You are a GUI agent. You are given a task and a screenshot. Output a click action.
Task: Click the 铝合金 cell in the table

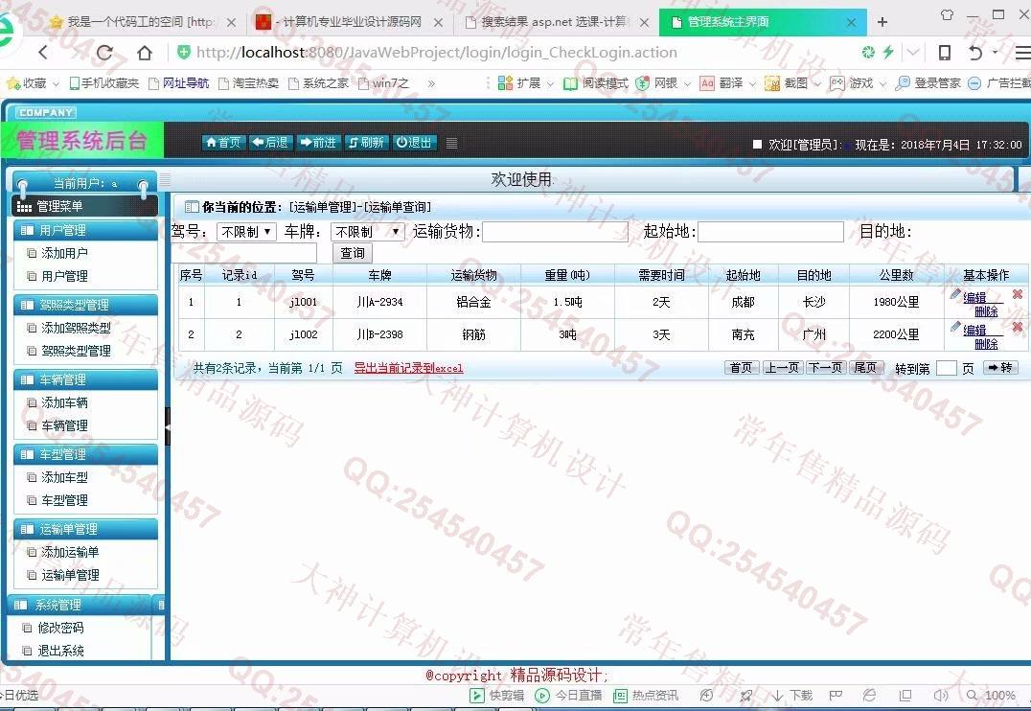tap(473, 302)
